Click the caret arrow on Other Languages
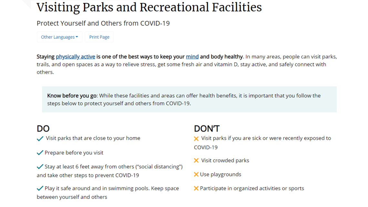Viewport: 368px width, 207px height. point(77,37)
